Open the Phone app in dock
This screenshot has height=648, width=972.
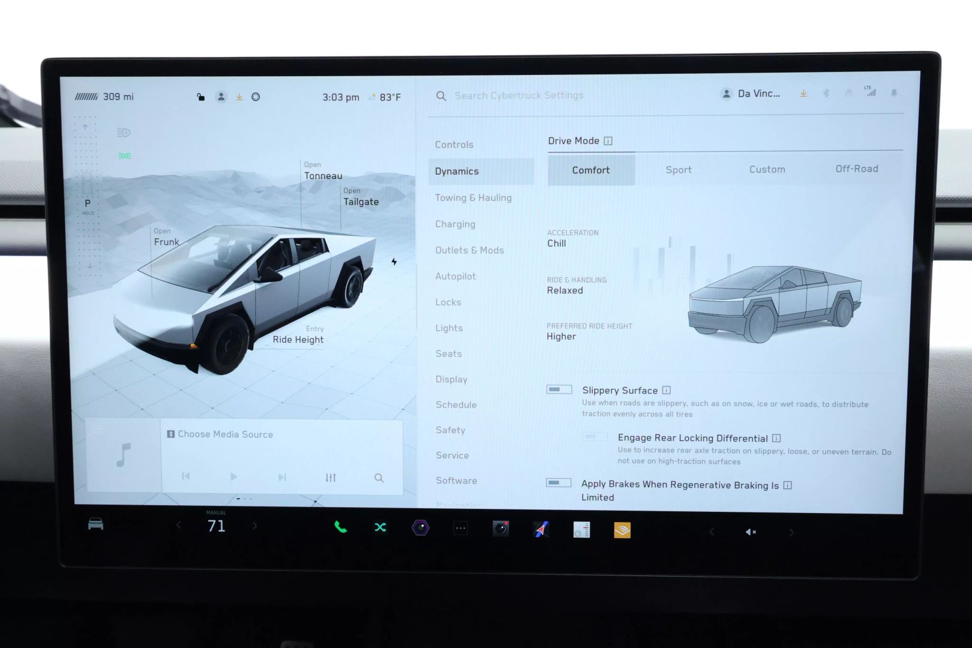340,527
